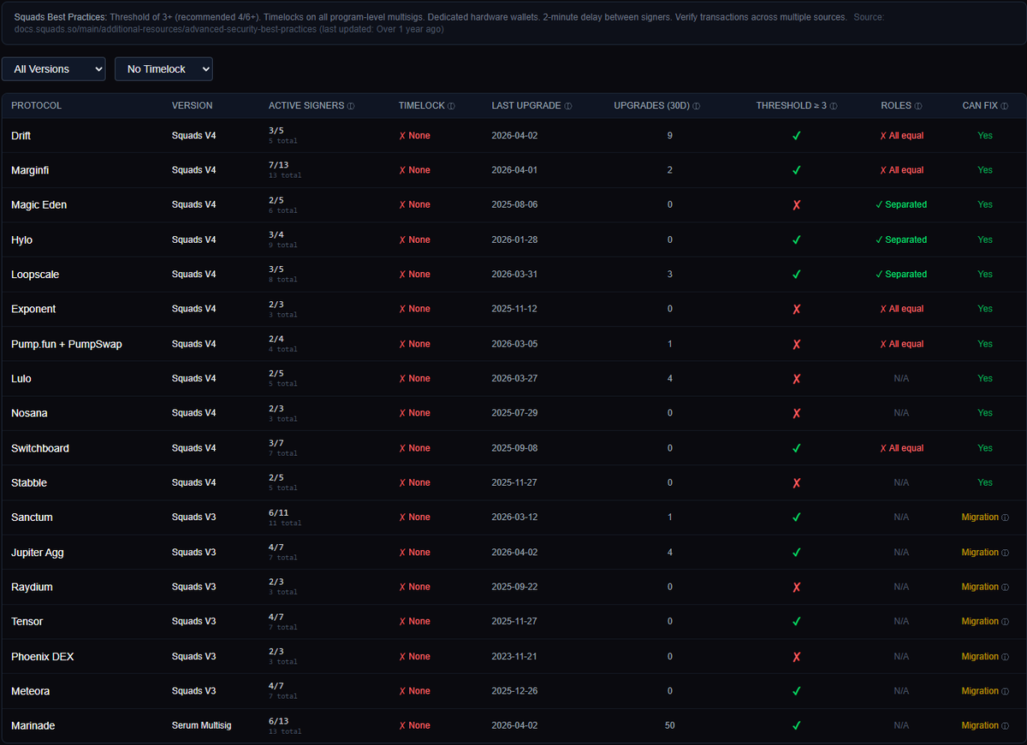1027x745 pixels.
Task: Select the Sanctum protocol name
Action: coord(32,517)
